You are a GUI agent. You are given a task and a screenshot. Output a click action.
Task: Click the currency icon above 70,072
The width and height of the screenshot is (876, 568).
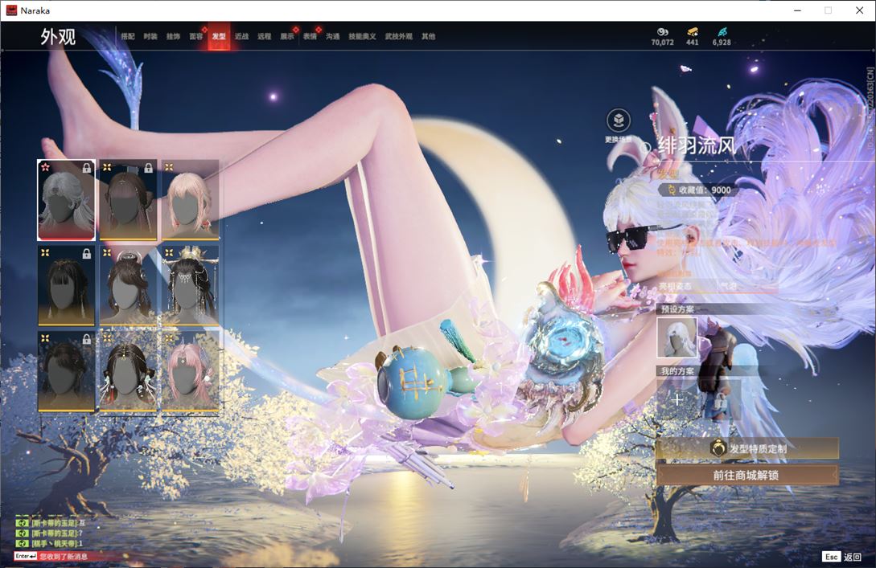tap(663, 32)
